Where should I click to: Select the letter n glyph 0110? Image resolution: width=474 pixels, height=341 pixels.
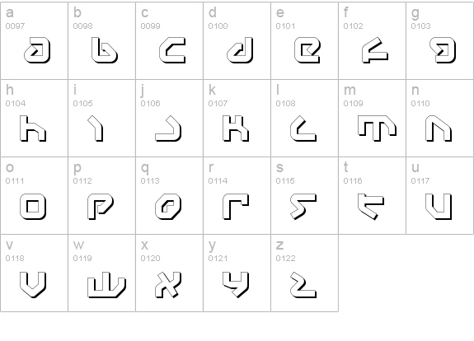(440, 118)
